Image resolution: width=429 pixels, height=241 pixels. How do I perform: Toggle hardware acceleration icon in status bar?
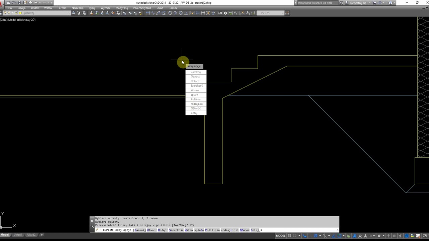pos(407,236)
